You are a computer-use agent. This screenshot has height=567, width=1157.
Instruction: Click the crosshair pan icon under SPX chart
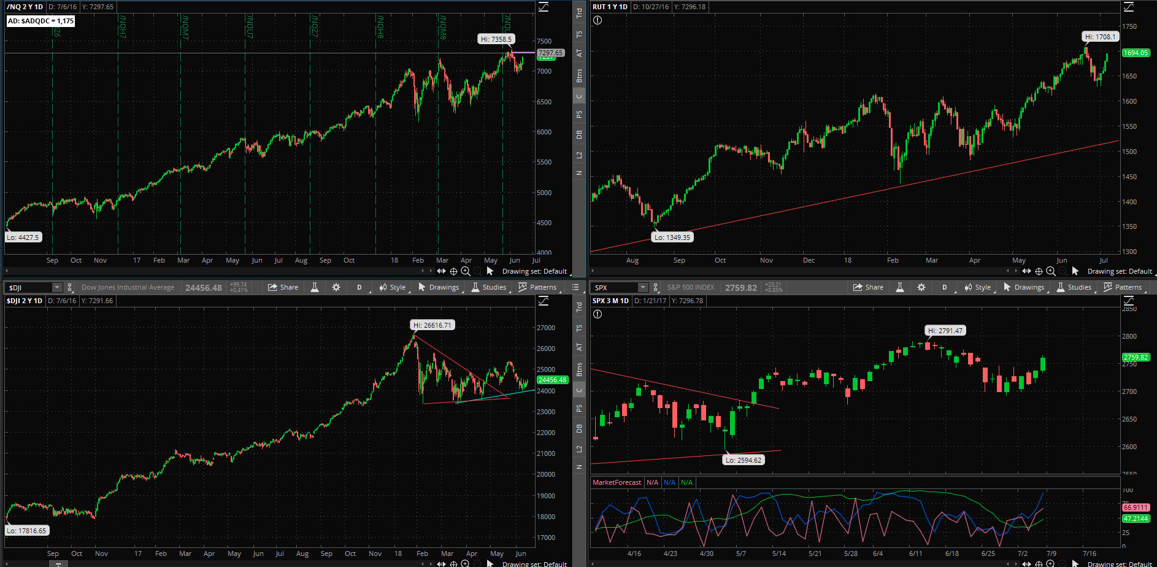click(1039, 563)
